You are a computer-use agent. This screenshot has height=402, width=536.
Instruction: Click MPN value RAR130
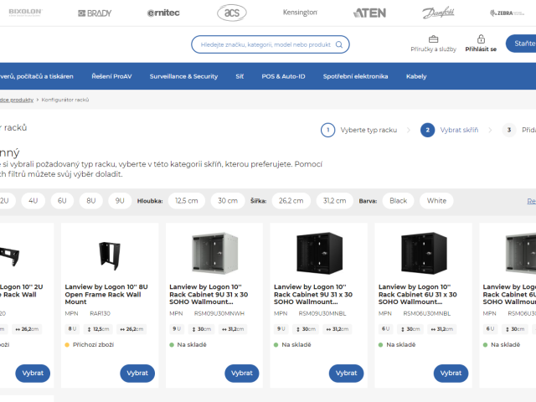[x=100, y=313]
